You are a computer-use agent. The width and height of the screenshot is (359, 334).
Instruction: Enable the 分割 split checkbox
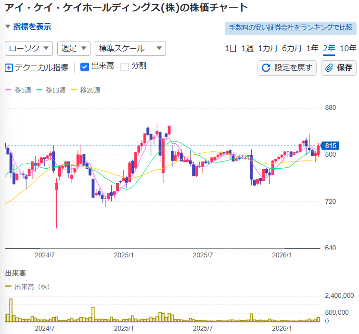pyautogui.click(x=125, y=67)
